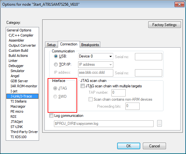Select the TCP/IP communication radio button
Screen dimensions: 186x154
coord(56,64)
